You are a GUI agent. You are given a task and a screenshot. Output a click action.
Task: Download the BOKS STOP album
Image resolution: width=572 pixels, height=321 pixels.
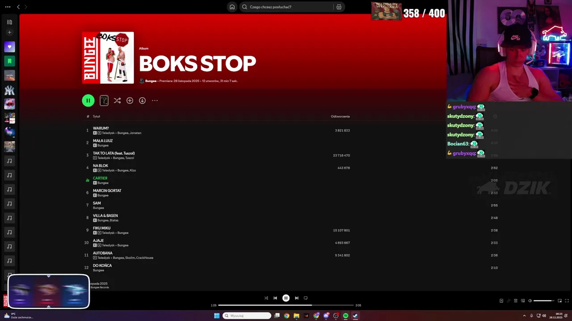coord(142,101)
